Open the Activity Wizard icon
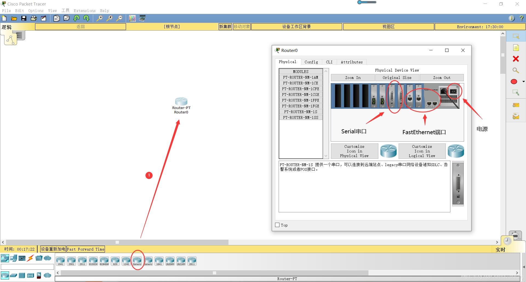The image size is (526, 282). (44, 18)
